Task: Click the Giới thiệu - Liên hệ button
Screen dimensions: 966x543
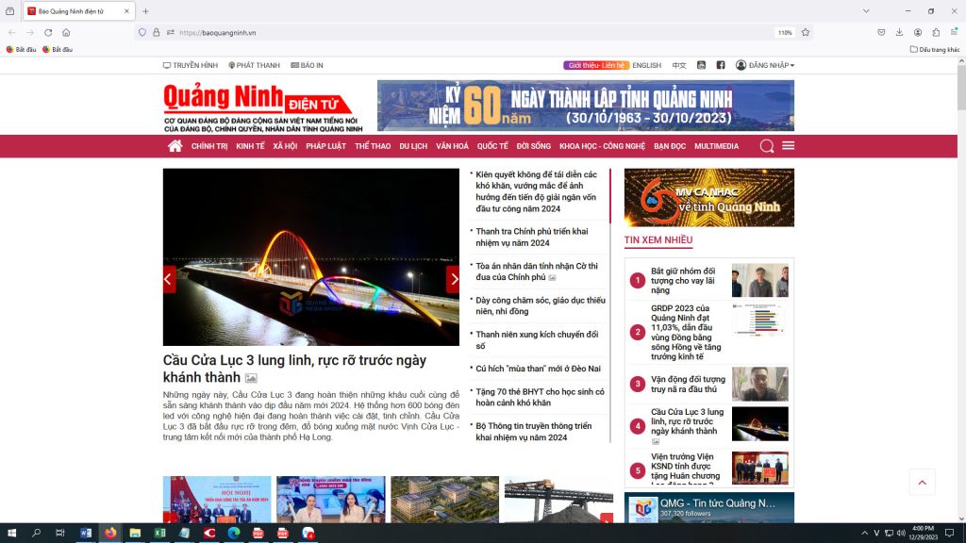Action: [x=596, y=65]
